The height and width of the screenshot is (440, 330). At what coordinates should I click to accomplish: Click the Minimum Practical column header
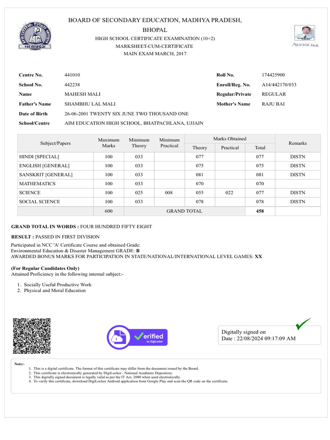(x=169, y=143)
